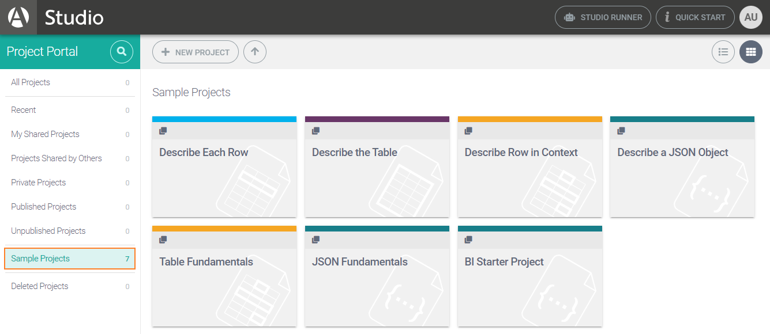Click copy icon on Describe the Table card

(316, 131)
